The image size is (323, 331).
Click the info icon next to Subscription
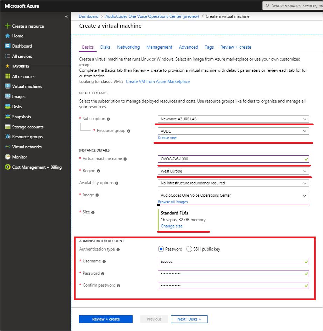108,119
